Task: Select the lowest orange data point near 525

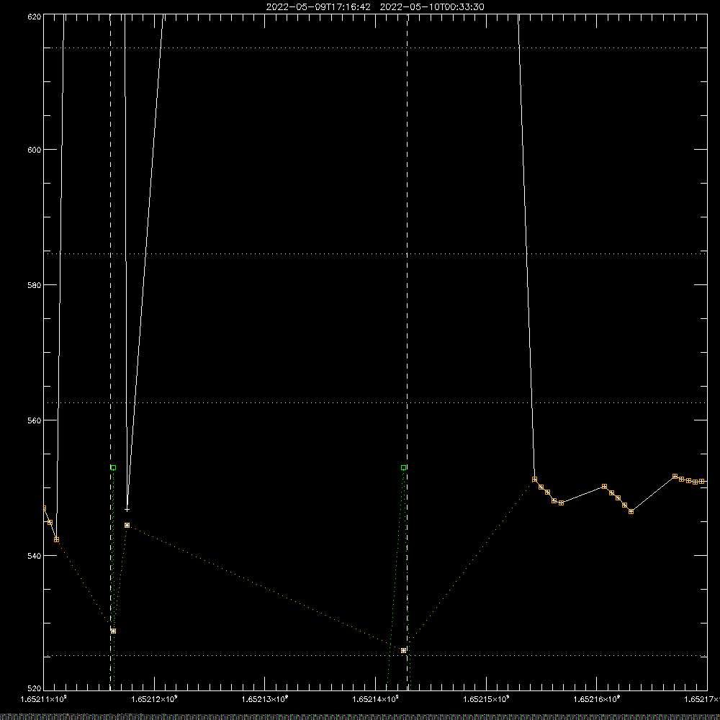Action: (404, 651)
